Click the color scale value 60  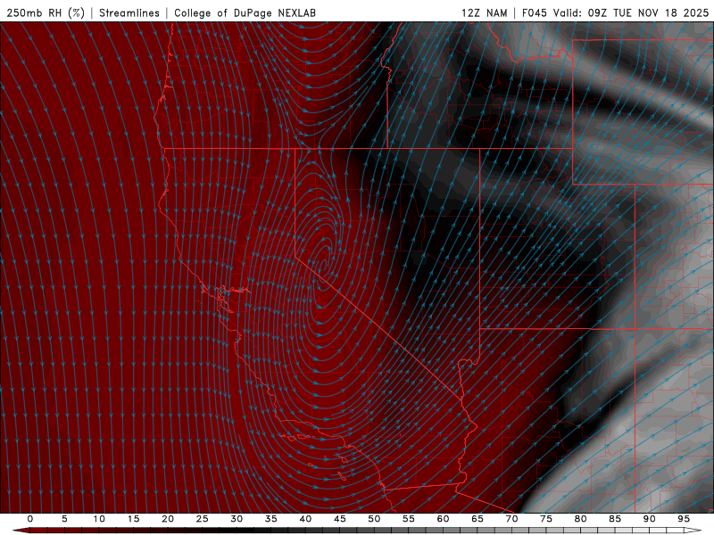[443, 519]
